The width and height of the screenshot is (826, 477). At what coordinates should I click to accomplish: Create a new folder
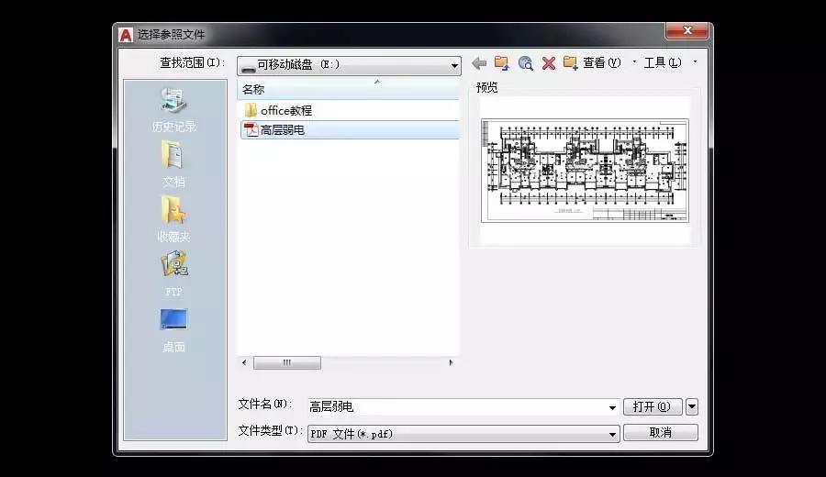tap(570, 63)
